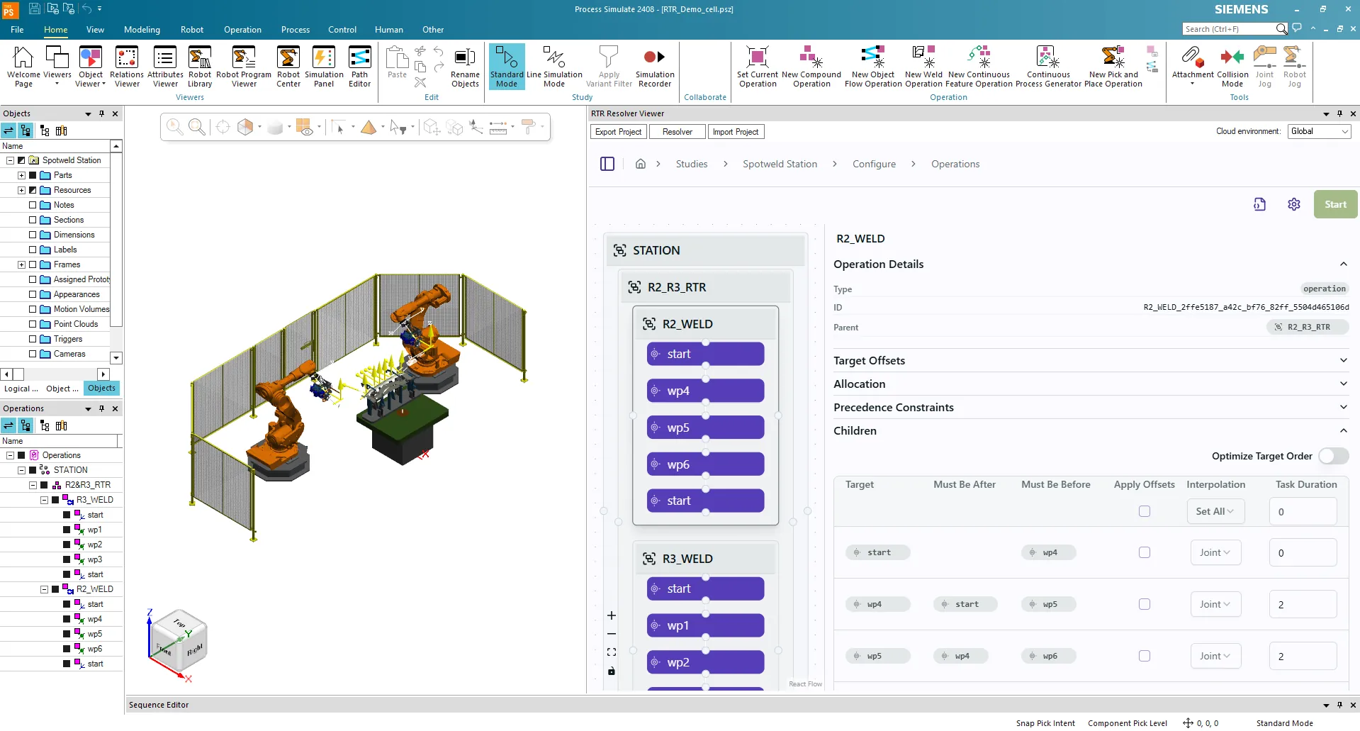The width and height of the screenshot is (1360, 731).
Task: Zoom in on the React Flow canvas
Action: coord(612,615)
